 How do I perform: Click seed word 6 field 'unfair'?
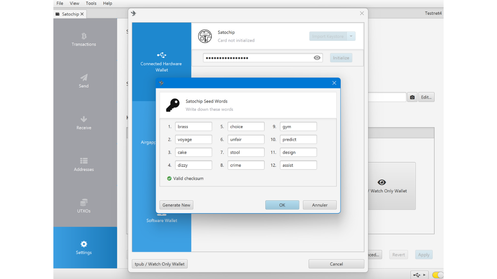pyautogui.click(x=246, y=139)
